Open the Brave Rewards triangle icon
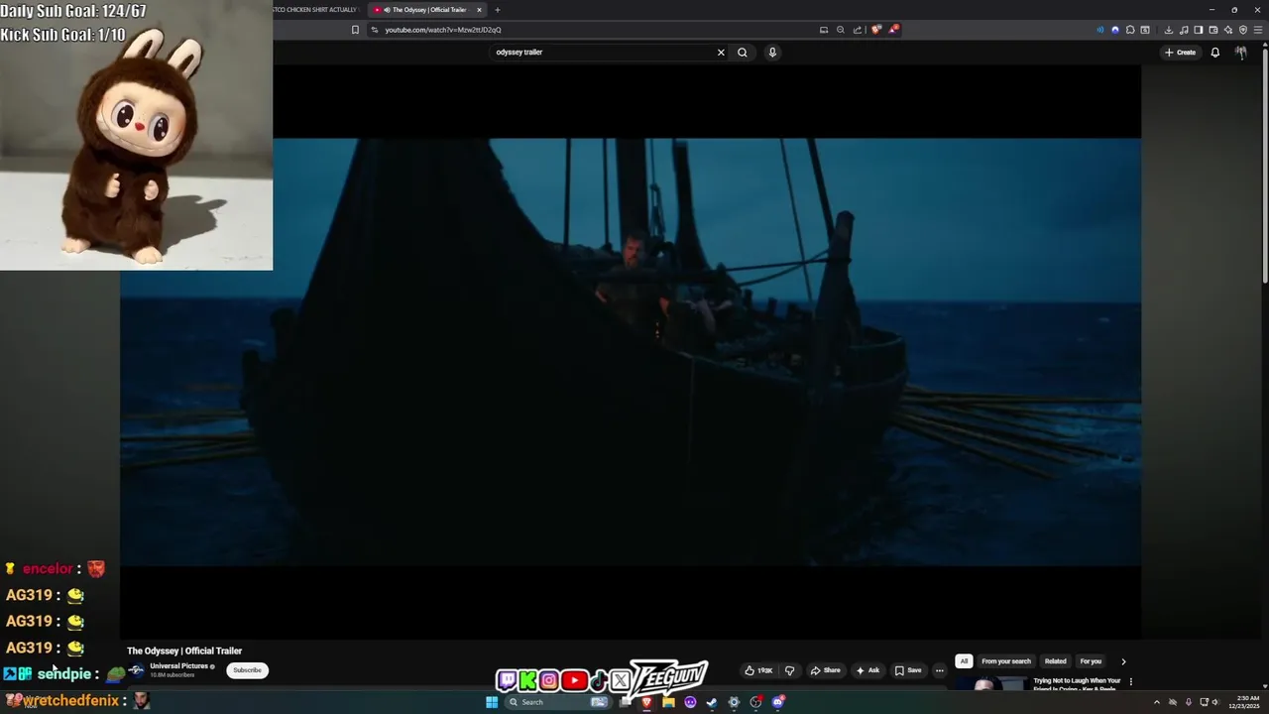Screen dimensions: 1269x714 893,30
